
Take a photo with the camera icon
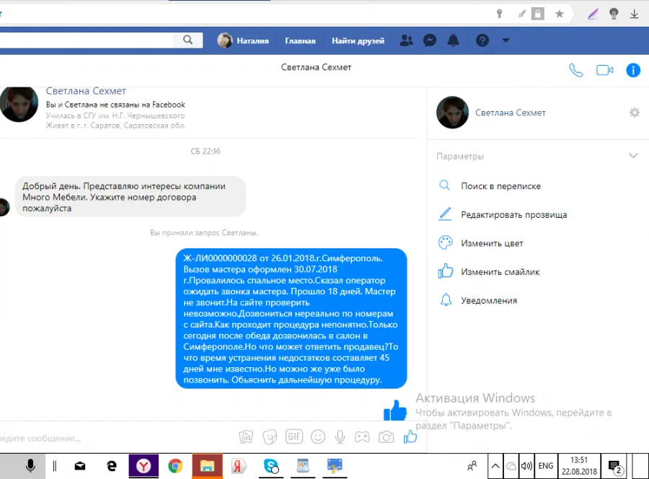(x=386, y=436)
